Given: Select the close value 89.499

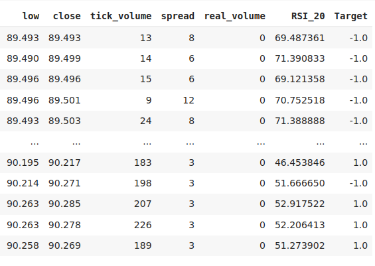Looking at the screenshot, I should 64,58.
